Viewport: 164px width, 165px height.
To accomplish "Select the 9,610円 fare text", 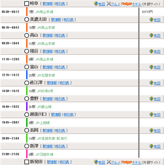I will point(147,12).
